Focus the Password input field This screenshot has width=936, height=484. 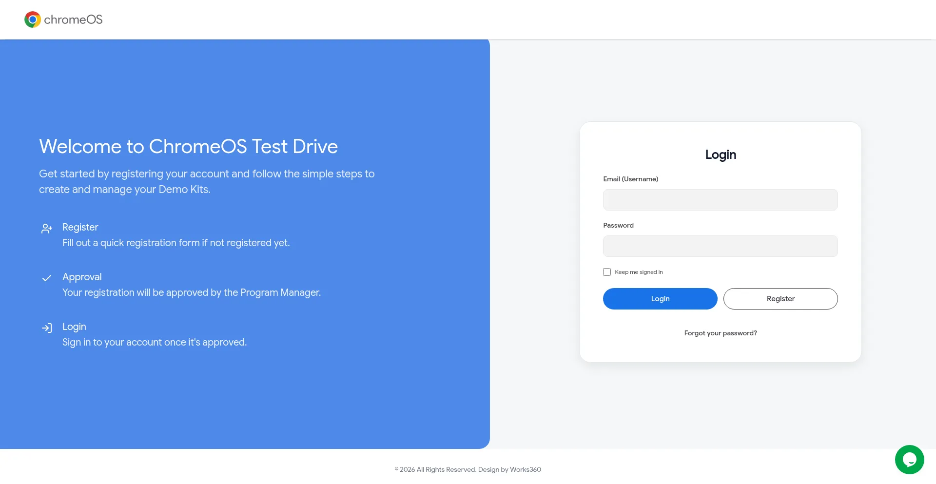tap(721, 246)
